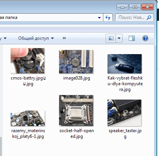Select the socket-half-opened.jpg CPU thumbnail
The width and height of the screenshot is (159, 156).
click(x=76, y=111)
